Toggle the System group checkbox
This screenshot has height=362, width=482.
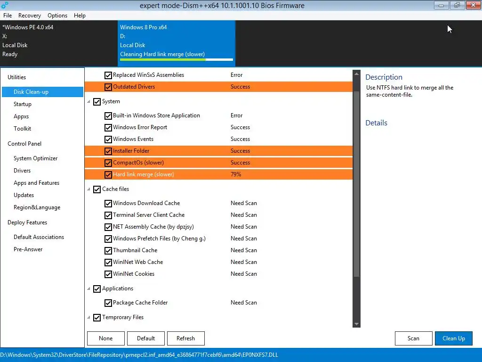pos(97,102)
